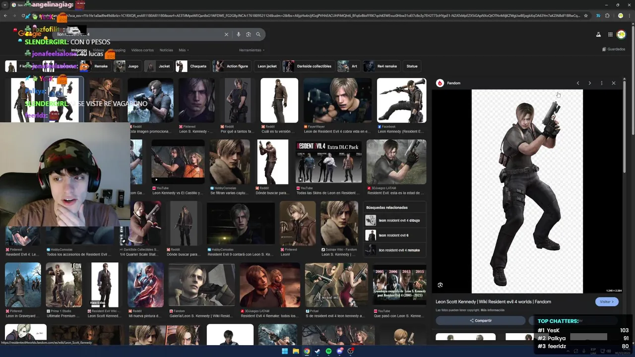The width and height of the screenshot is (635, 357).
Task: Filter results with Action figure chip
Action: pos(232,66)
